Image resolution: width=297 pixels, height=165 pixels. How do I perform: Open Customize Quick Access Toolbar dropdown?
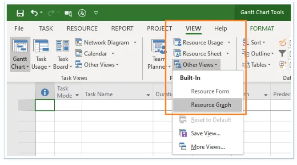coord(96,13)
